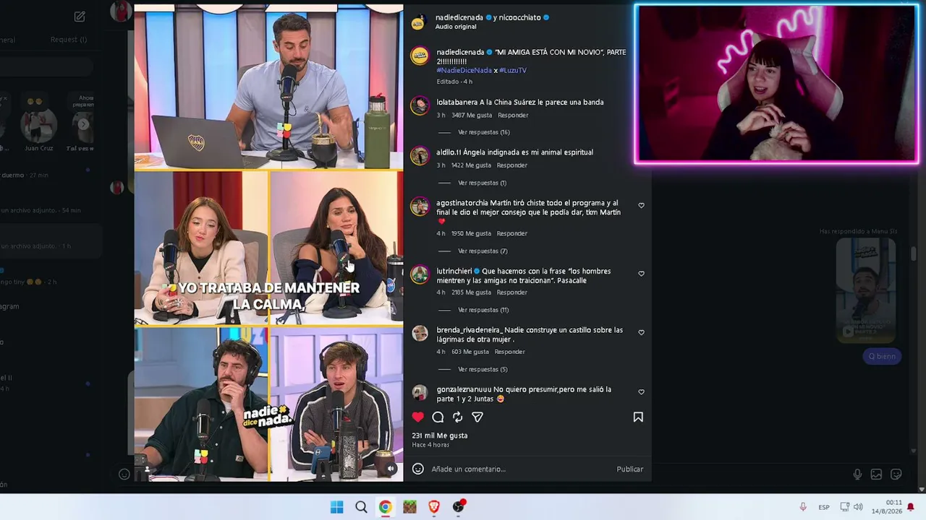Click the repost arrows icon
Screen dimensions: 926x520
[457, 417]
